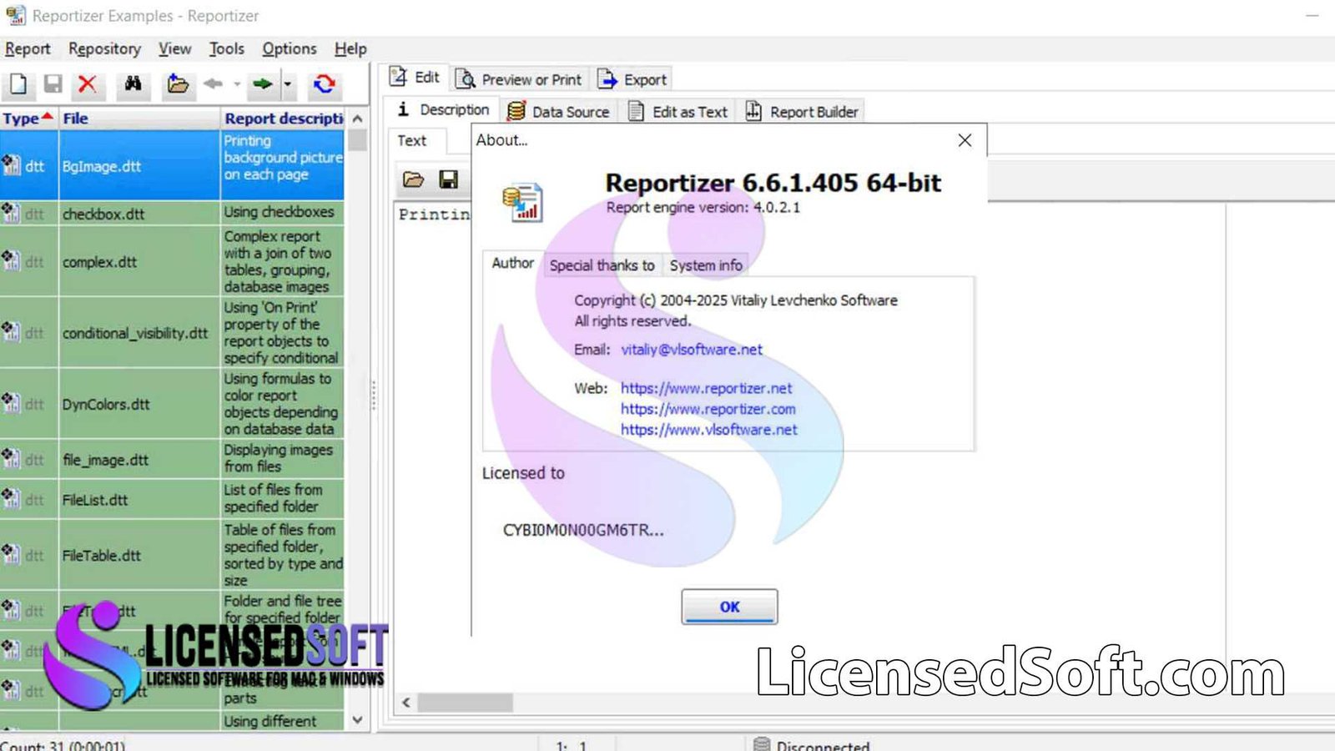Click the https://www.reportizer.net link
The width and height of the screenshot is (1335, 751).
click(706, 388)
